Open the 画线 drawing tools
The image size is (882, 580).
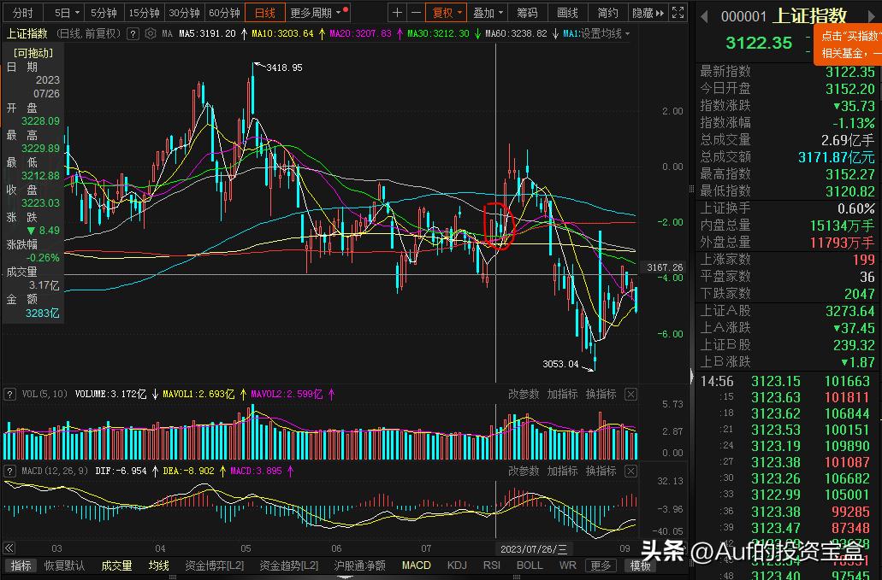tap(567, 12)
